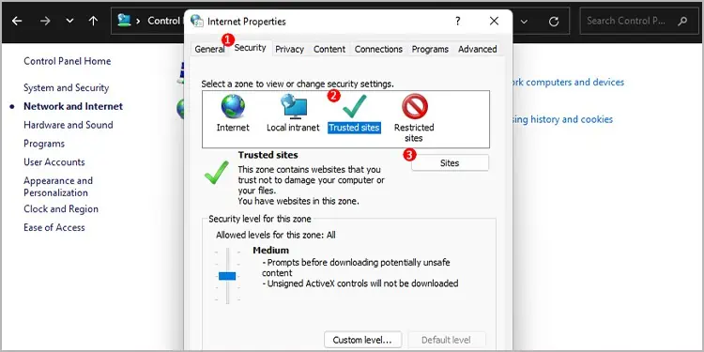Switch to the Connections tab
Image resolution: width=704 pixels, height=352 pixels.
tap(378, 50)
